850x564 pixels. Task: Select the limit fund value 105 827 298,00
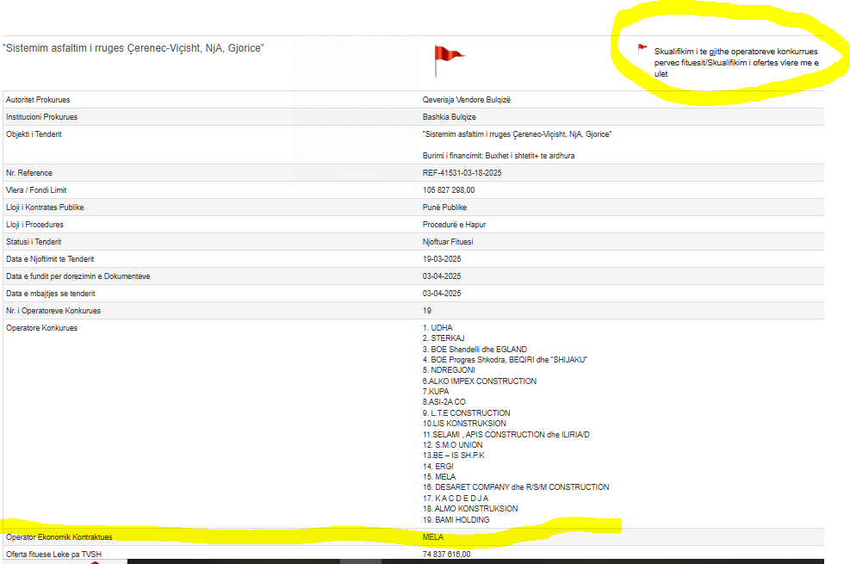[449, 190]
